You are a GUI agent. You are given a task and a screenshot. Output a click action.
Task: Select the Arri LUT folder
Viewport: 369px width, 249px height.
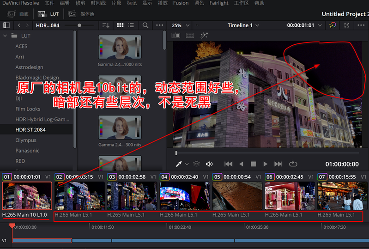[19, 57]
